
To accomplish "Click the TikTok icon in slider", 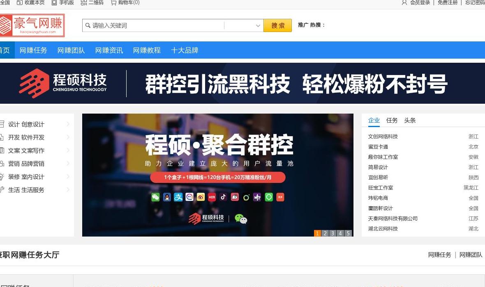I will coord(223,197).
